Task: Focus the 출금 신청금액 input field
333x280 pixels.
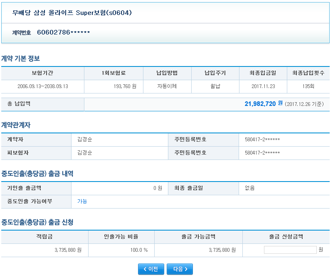Action: point(290,250)
